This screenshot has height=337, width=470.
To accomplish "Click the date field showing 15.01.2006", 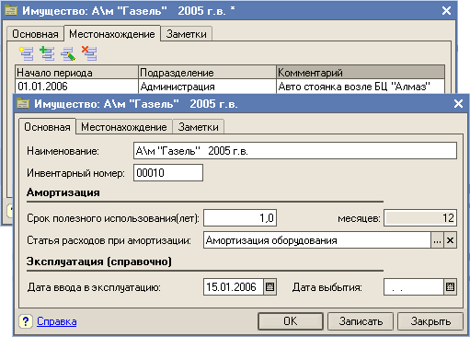I will tap(234, 287).
